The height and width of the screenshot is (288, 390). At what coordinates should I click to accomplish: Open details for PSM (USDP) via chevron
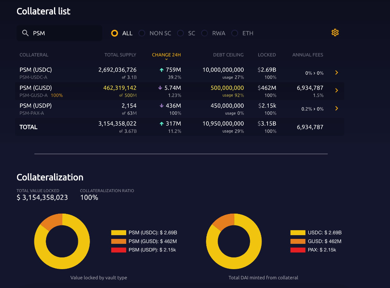tap(336, 108)
